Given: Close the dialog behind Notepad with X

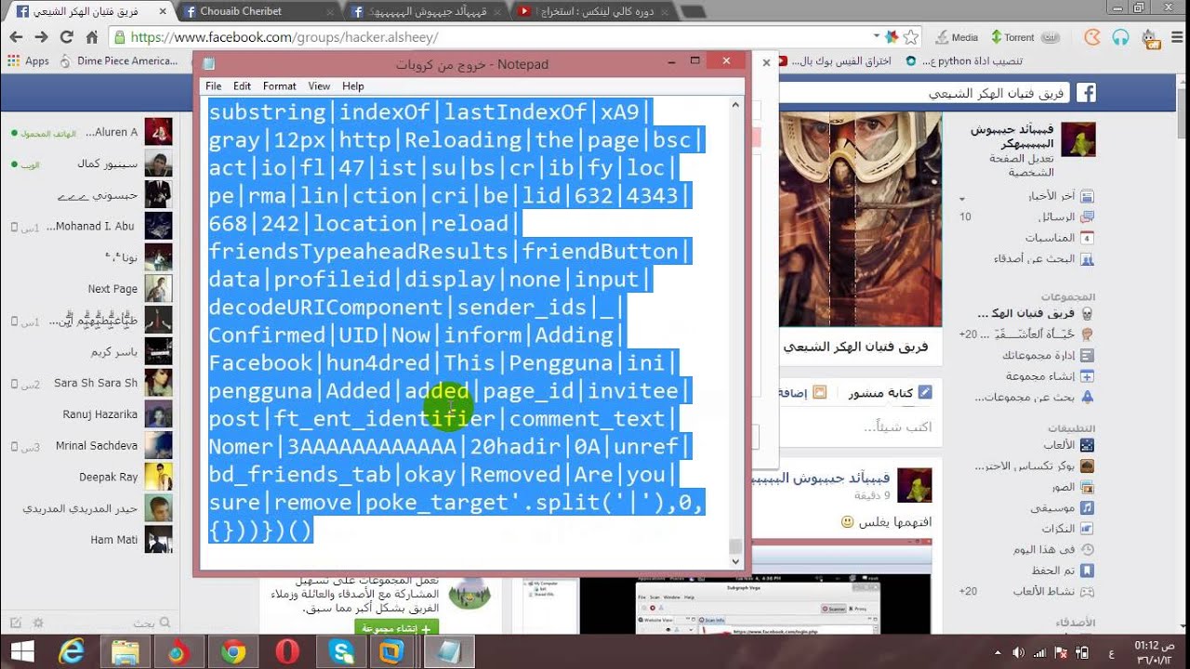Looking at the screenshot, I should pyautogui.click(x=766, y=63).
